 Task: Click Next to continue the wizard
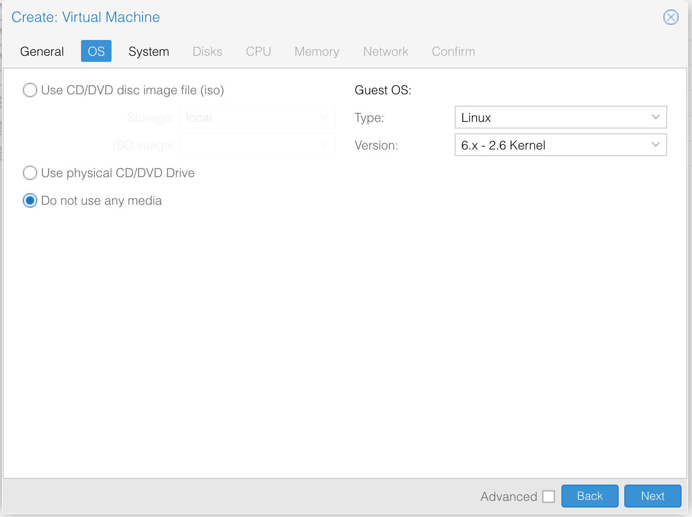click(652, 496)
